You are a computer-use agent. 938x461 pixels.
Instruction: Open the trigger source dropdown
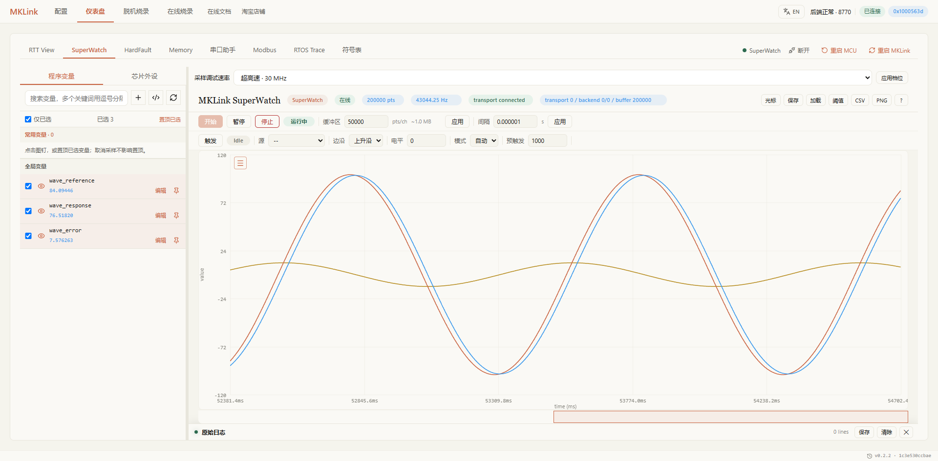[297, 140]
